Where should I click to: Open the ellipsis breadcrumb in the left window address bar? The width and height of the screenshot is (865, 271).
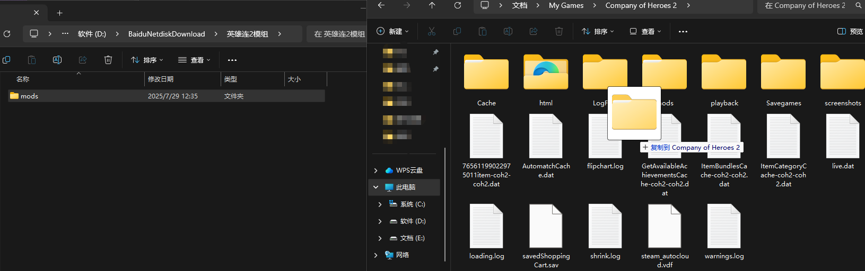[65, 33]
